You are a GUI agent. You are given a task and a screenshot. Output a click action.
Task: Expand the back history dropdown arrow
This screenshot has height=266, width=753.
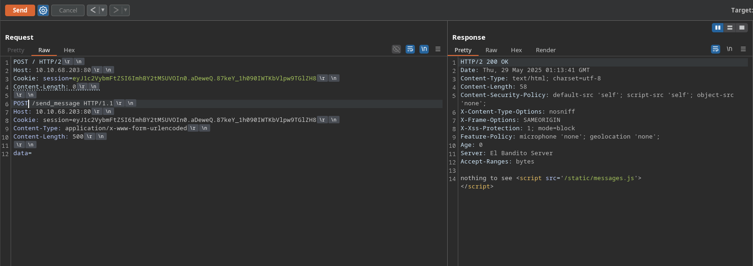pyautogui.click(x=103, y=10)
